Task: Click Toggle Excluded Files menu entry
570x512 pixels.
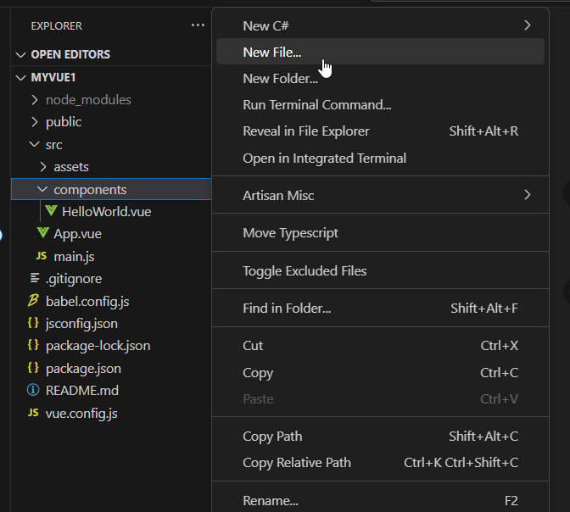Action: (x=305, y=271)
